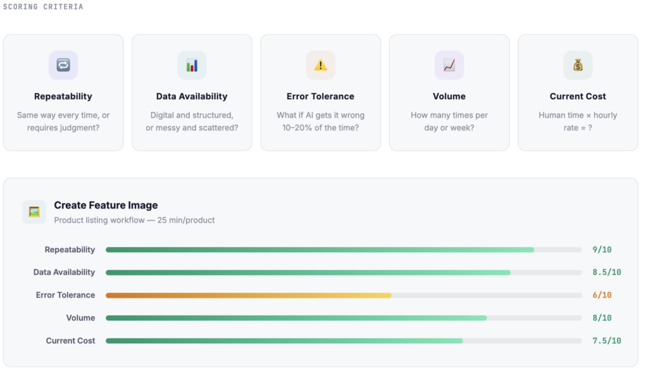Screen dimensions: 648x373
Task: Click the orange 6/10 score value
Action: point(602,295)
